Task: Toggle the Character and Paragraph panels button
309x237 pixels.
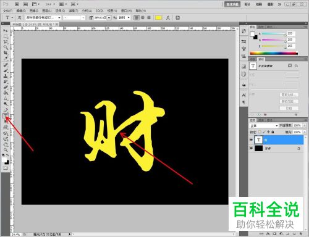Action: pyautogui.click(x=177, y=18)
